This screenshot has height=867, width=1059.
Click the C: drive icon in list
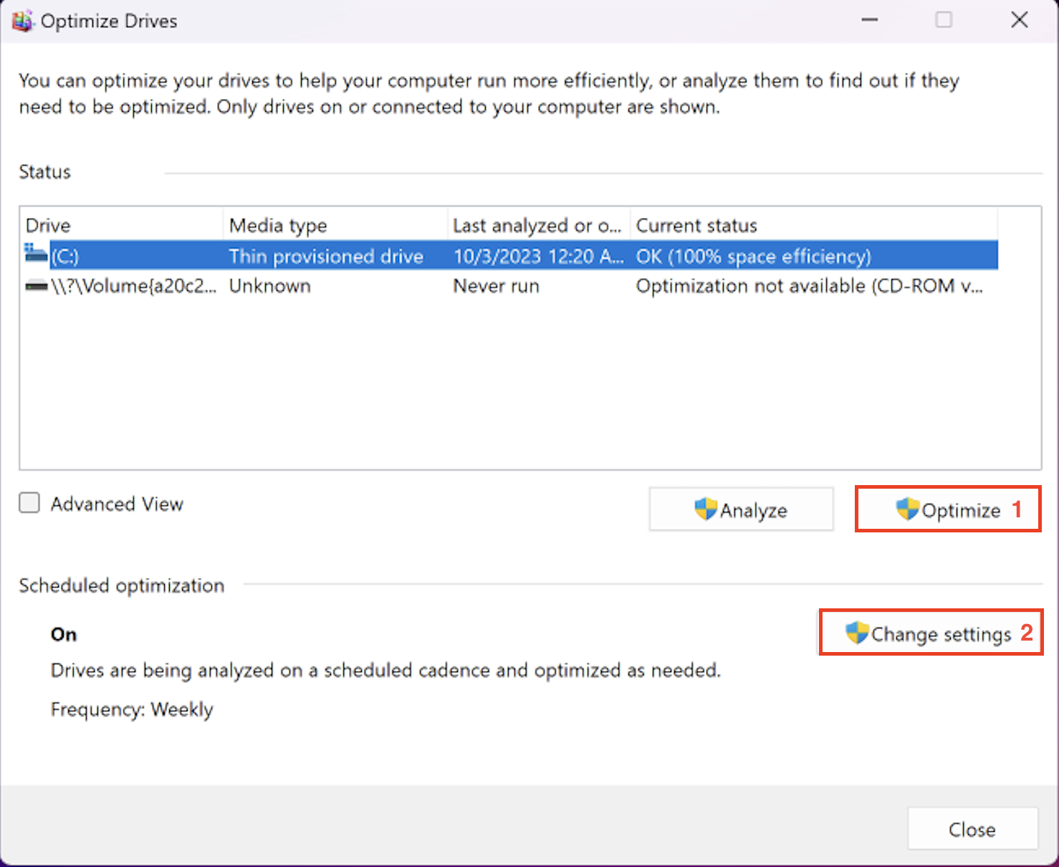pos(36,254)
